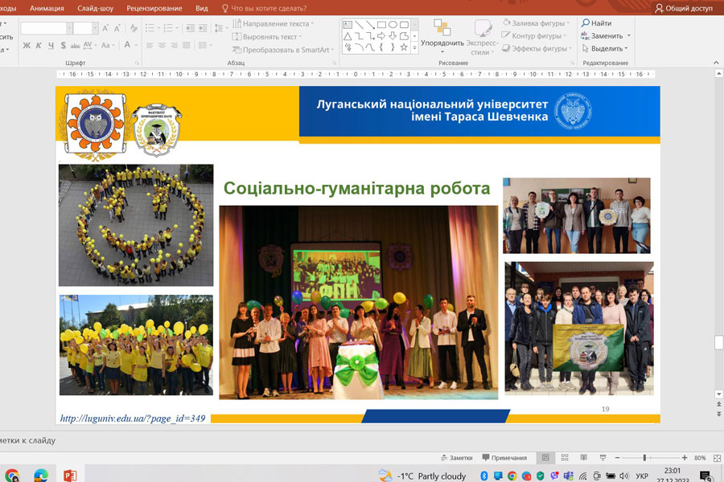Expand the Заменить (Replace) dropdown arrow
Image resolution: width=724 pixels, height=482 pixels.
(629, 36)
